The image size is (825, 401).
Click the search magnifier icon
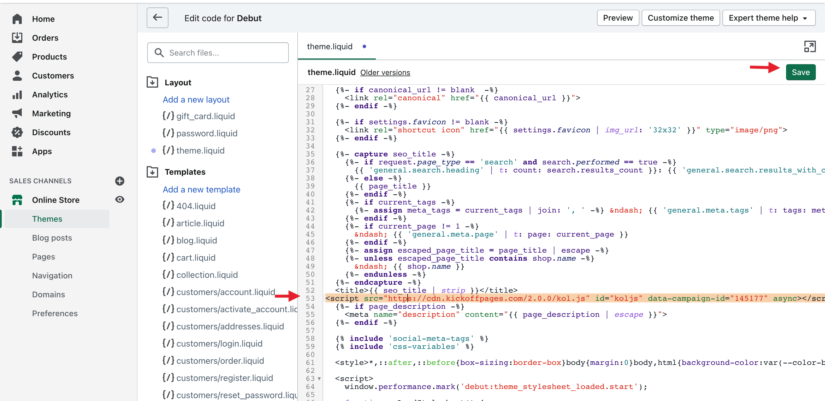tap(159, 52)
